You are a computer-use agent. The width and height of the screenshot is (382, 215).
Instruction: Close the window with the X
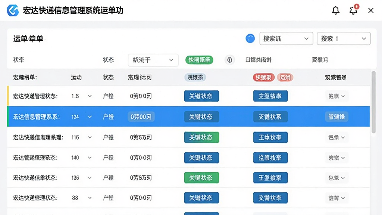[x=371, y=10]
